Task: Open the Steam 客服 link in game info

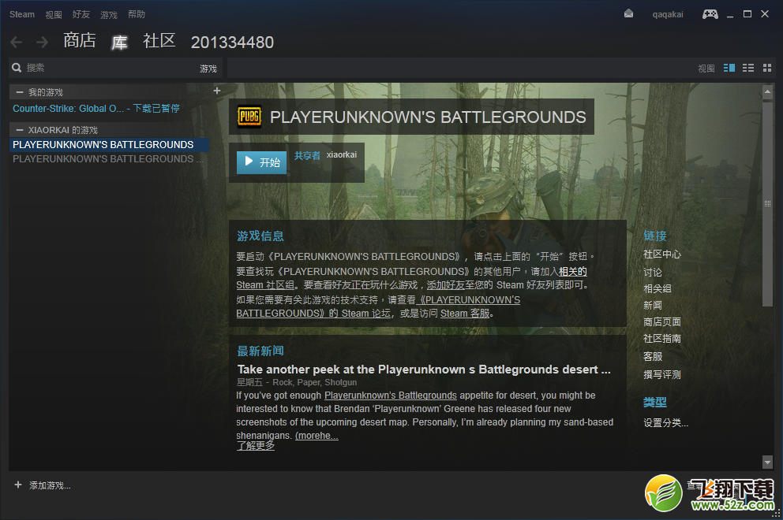Action: pyautogui.click(x=465, y=313)
